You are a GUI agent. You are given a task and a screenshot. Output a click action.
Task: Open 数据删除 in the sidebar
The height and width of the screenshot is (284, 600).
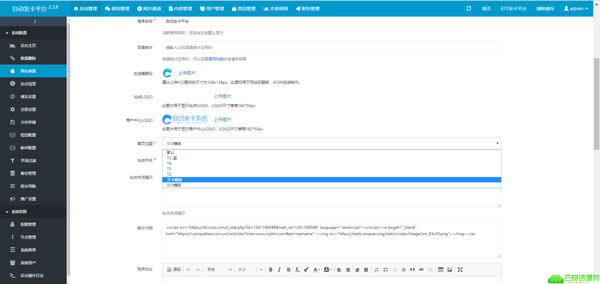tap(33, 58)
